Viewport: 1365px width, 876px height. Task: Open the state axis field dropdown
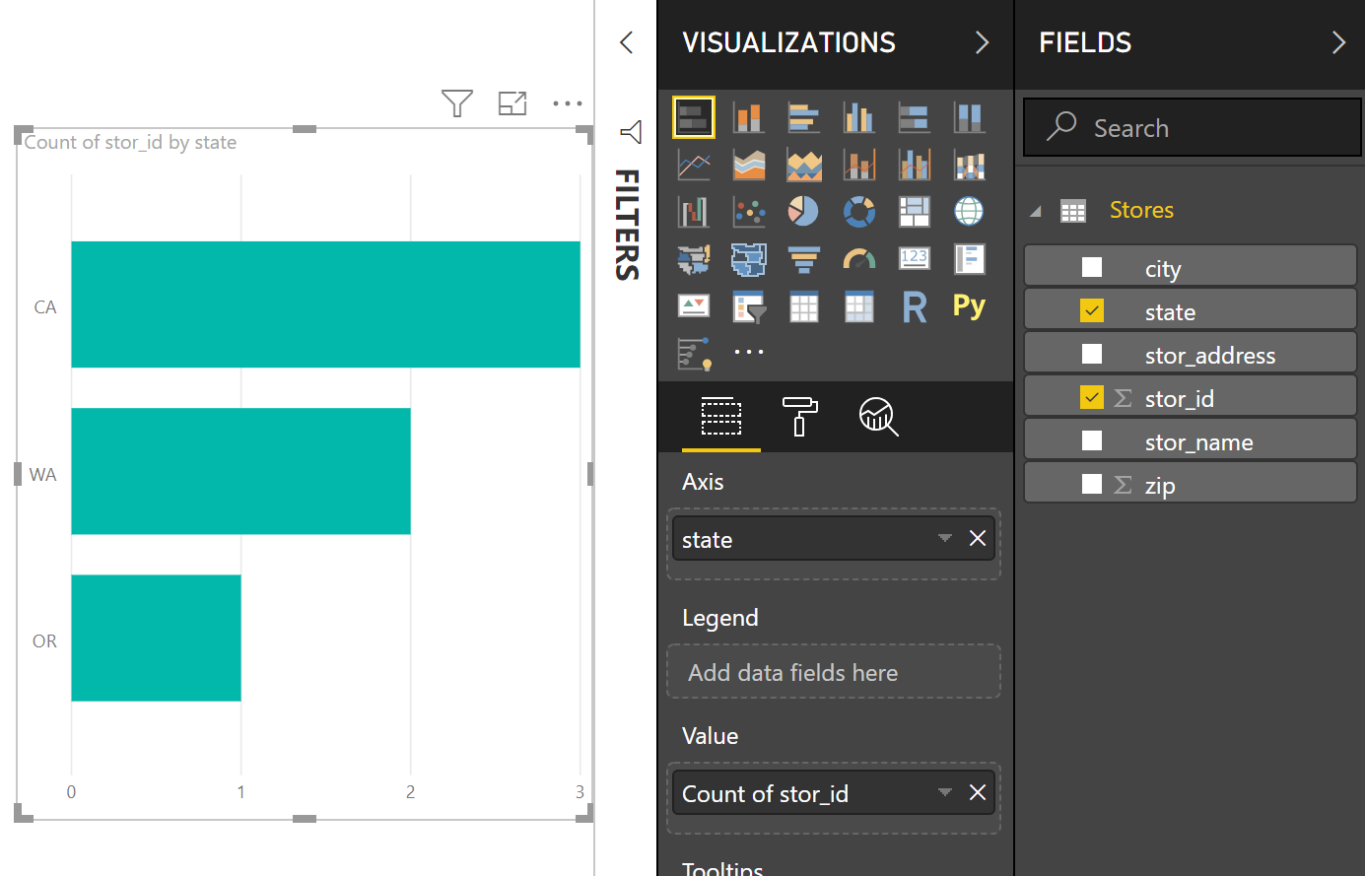[x=944, y=539]
